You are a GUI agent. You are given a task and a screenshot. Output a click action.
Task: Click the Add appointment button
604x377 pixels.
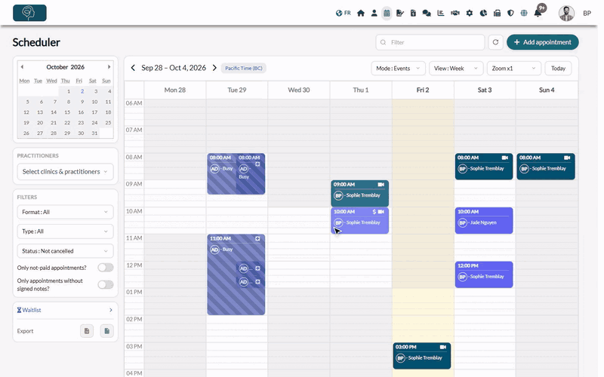click(542, 42)
